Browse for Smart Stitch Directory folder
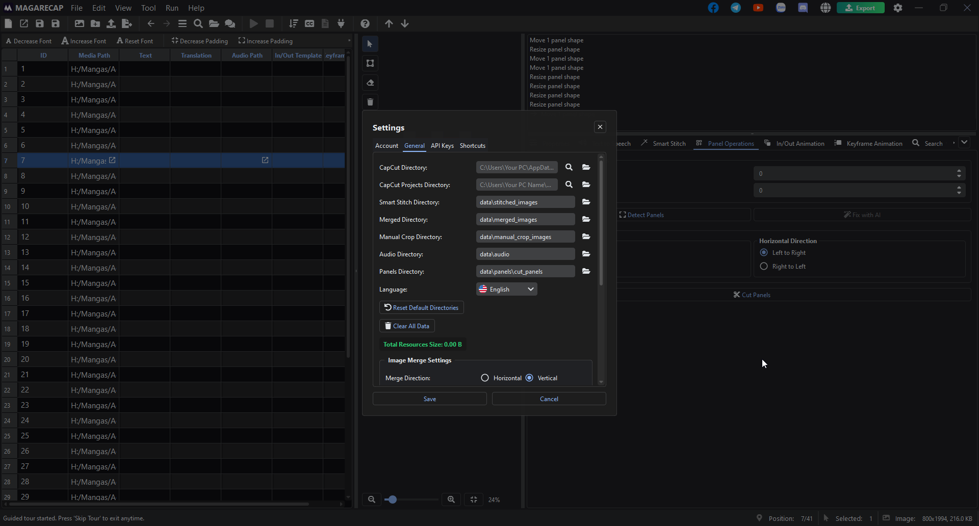 pos(586,202)
